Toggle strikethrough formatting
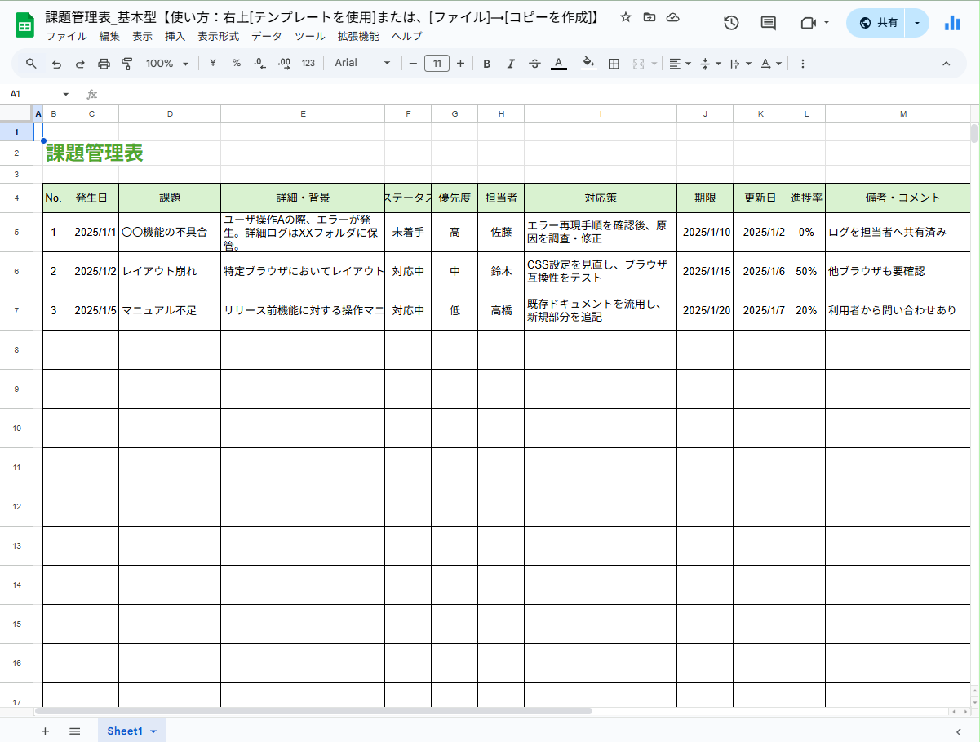This screenshot has width=980, height=742. [x=534, y=63]
